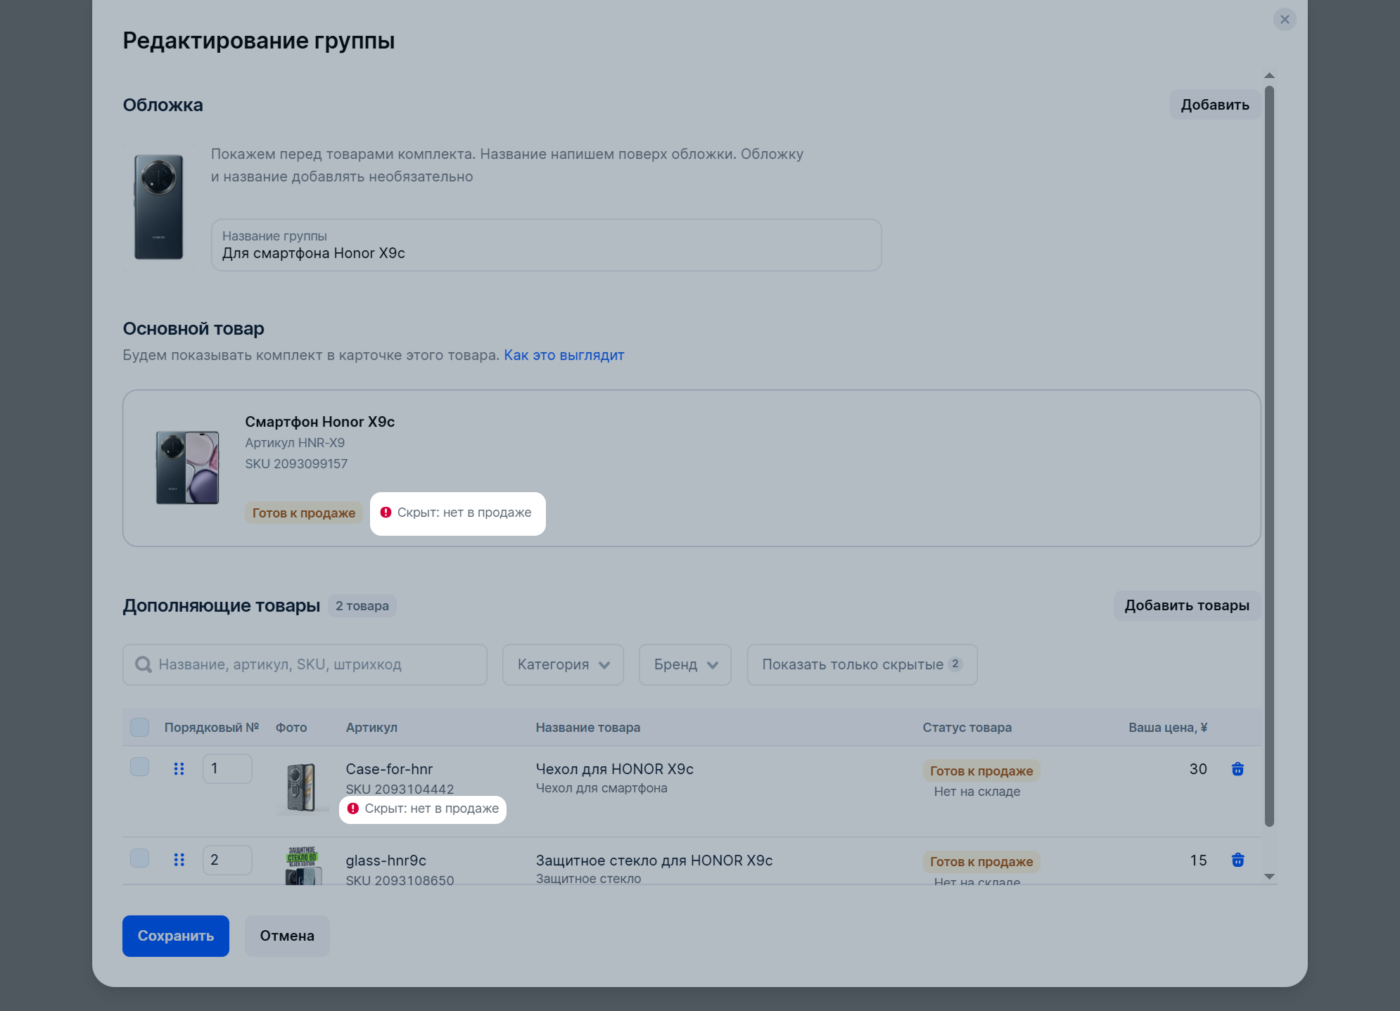This screenshot has width=1400, height=1011.
Task: Click Нет на складе under Чехол status
Action: (977, 792)
